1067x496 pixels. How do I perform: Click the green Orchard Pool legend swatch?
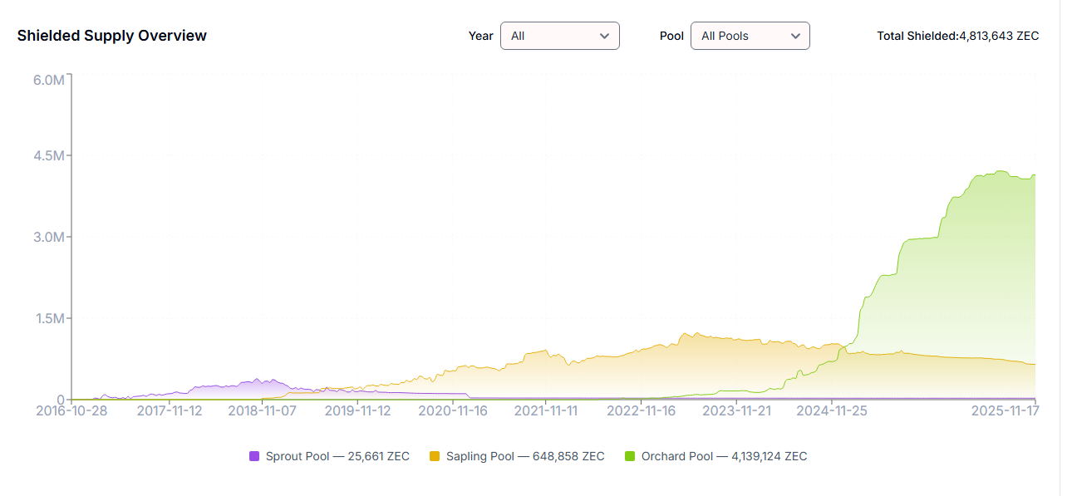630,456
